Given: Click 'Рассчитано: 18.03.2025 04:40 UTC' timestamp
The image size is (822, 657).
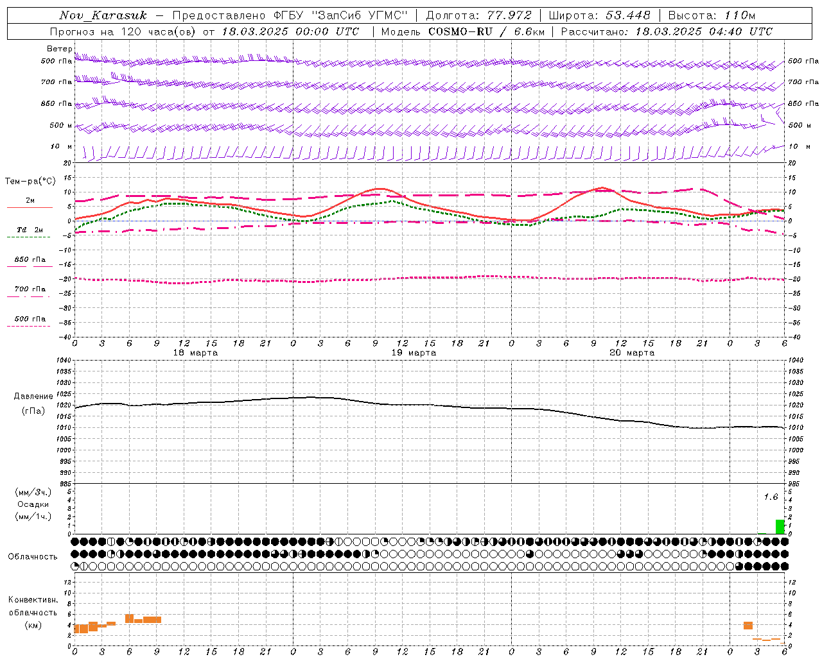Looking at the screenshot, I should [667, 31].
